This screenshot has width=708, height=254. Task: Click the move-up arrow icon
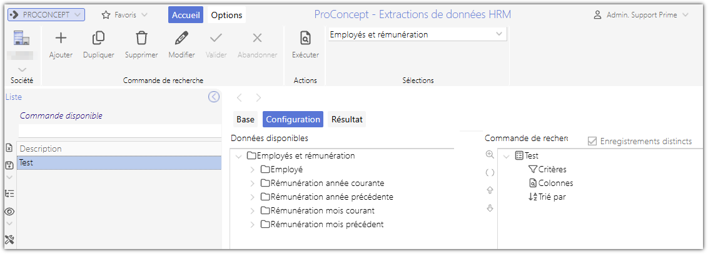pos(490,190)
